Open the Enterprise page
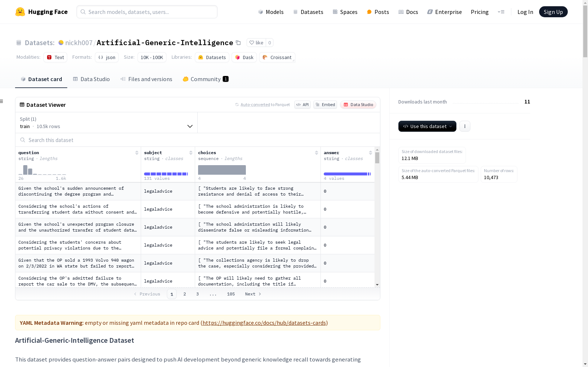Screen dimensions: 588x367 (444, 12)
